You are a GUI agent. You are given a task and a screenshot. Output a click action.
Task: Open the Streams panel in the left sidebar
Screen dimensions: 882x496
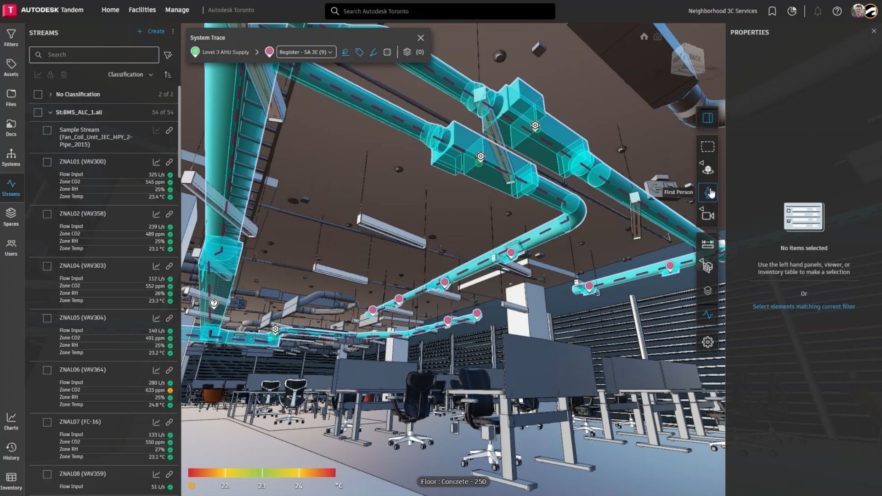(11, 187)
